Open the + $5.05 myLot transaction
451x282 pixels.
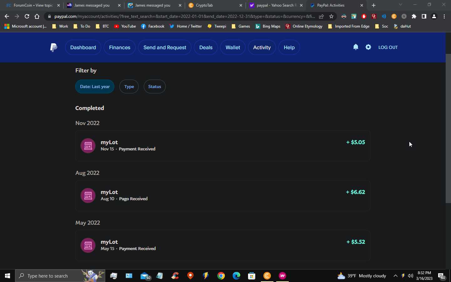223,146
